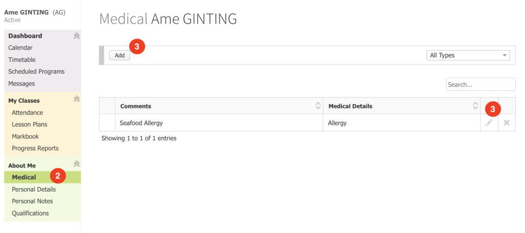The height and width of the screenshot is (233, 525).
Task: Sort by the Medical Details column arrows
Action: point(475,106)
